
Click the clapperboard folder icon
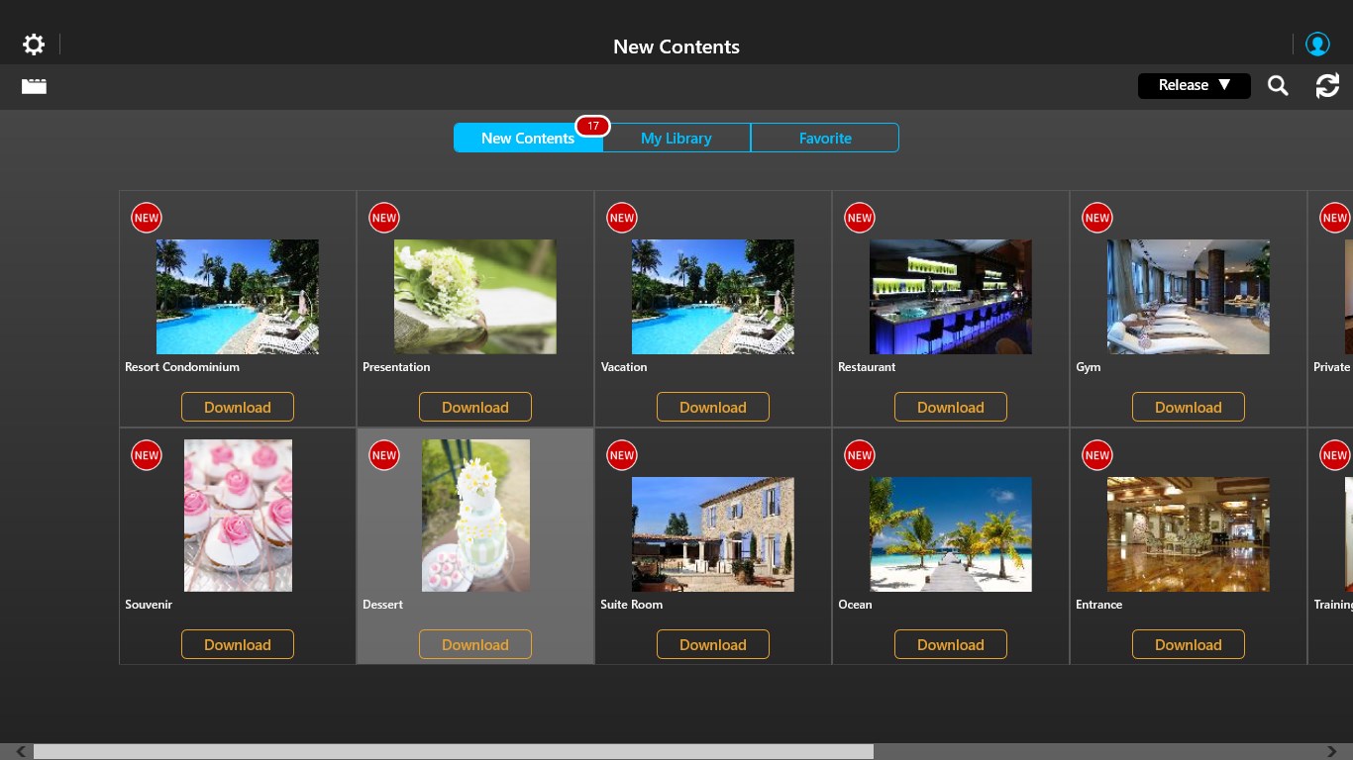click(x=35, y=86)
